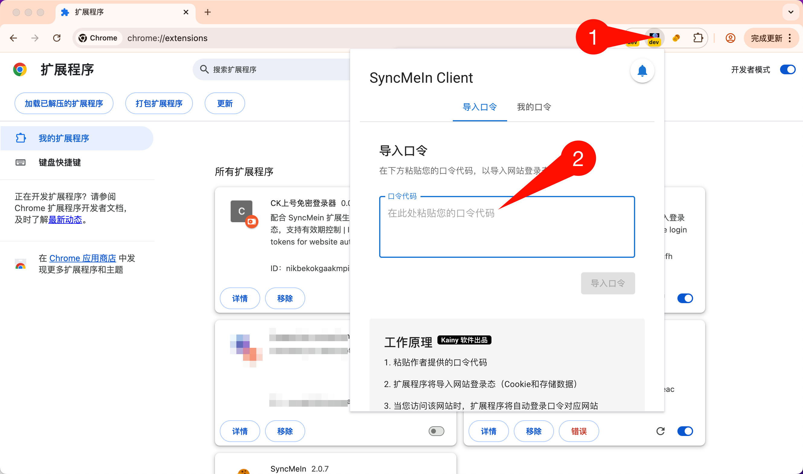Reload the page with refresh icon
Image resolution: width=803 pixels, height=474 pixels.
pos(57,38)
